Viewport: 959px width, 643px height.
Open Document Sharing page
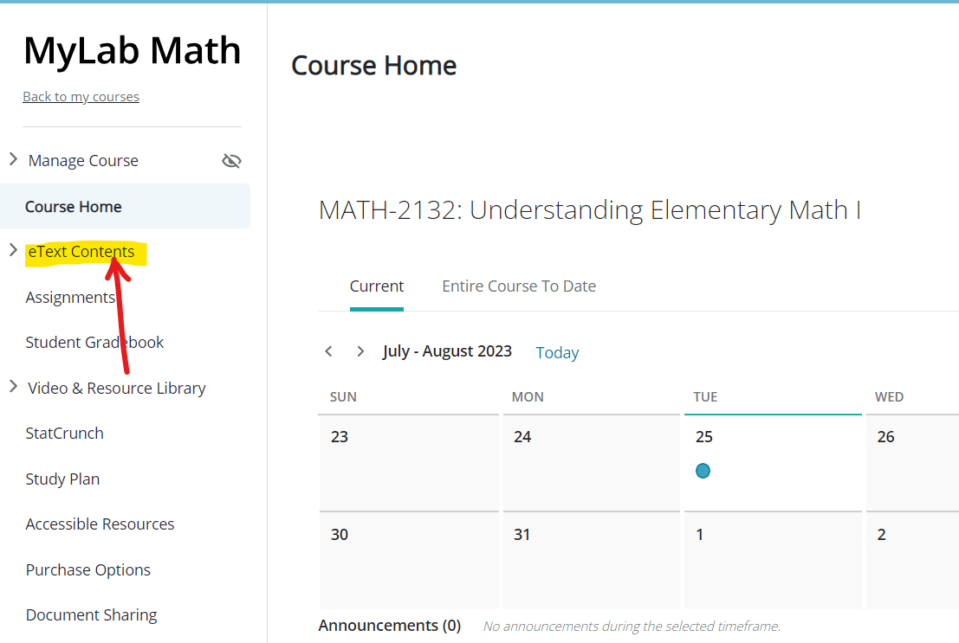[x=91, y=615]
